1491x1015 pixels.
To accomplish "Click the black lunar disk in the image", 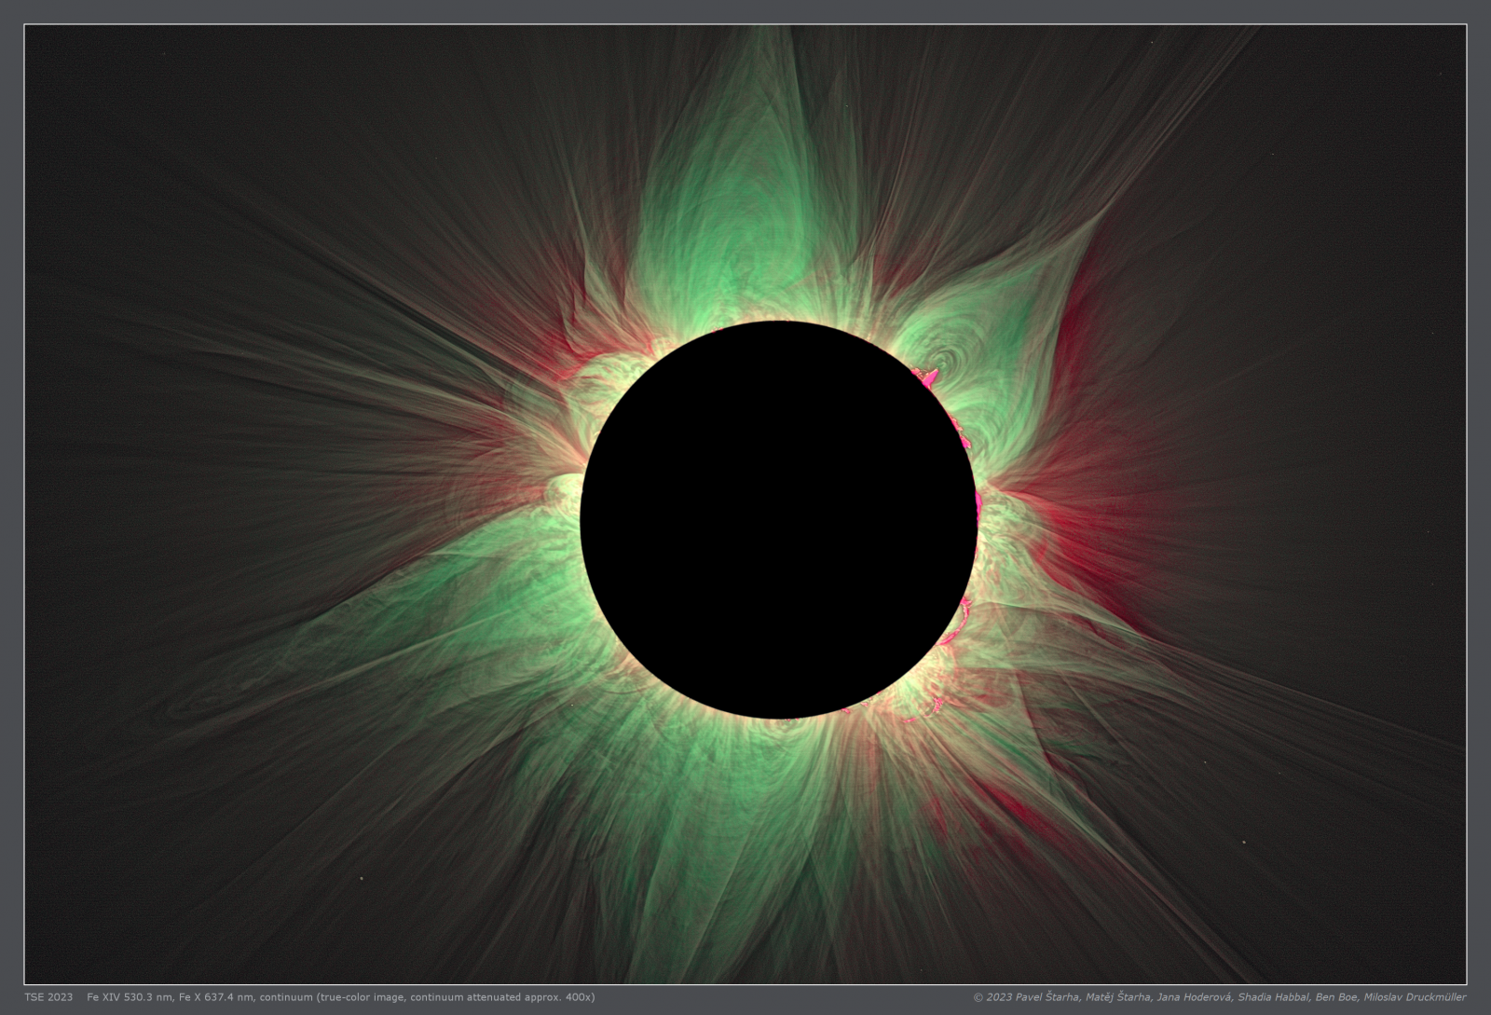I will pyautogui.click(x=778, y=520).
